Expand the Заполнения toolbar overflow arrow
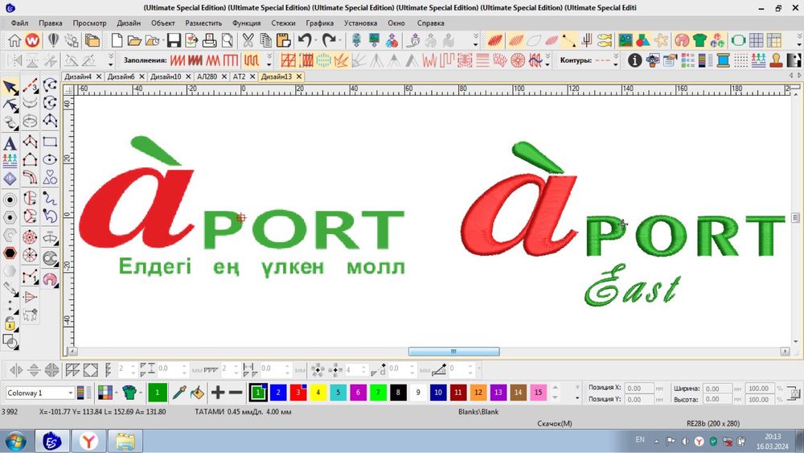The image size is (804, 453). tap(269, 60)
